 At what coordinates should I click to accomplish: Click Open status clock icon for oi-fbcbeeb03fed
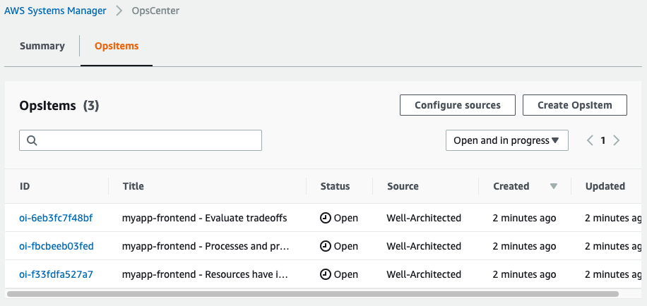pyautogui.click(x=326, y=246)
